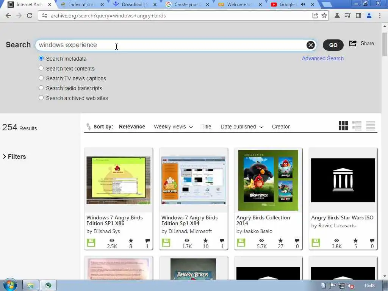Go back with the browser back arrow

[x=8, y=16]
